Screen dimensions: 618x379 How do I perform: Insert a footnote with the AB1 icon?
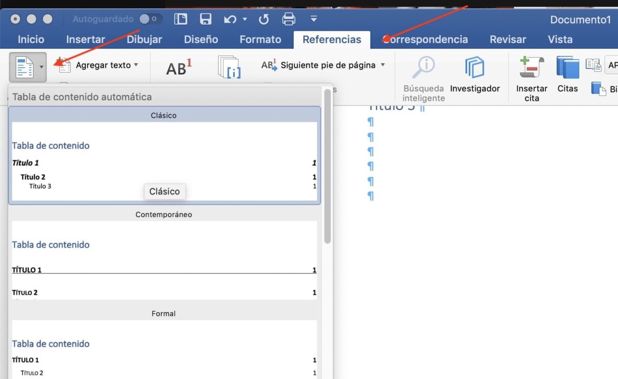[178, 67]
